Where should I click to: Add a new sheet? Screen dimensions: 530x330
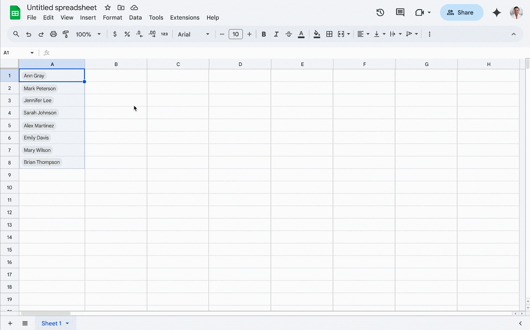point(10,323)
